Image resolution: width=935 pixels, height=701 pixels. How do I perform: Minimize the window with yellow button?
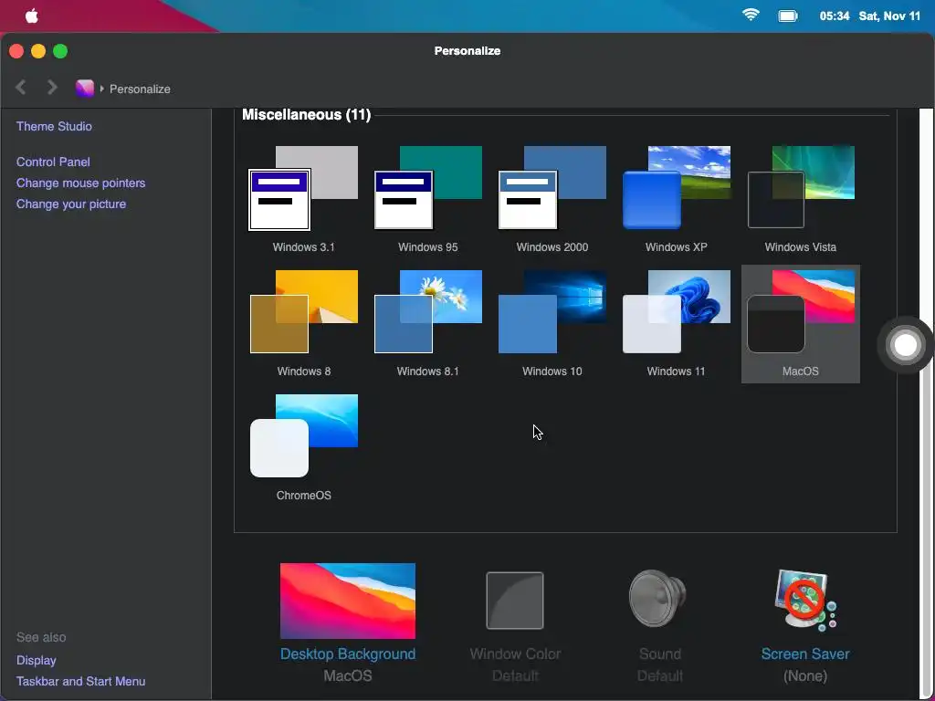point(38,51)
